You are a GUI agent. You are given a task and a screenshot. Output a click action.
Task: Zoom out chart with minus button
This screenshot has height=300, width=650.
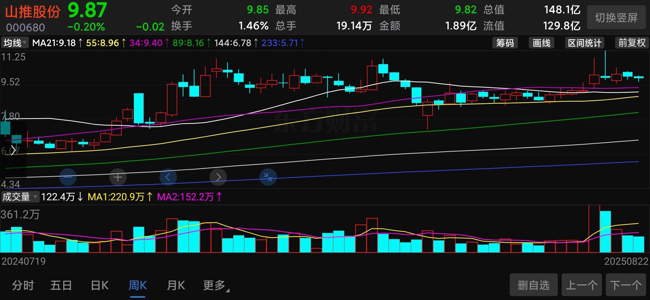[x=68, y=177]
